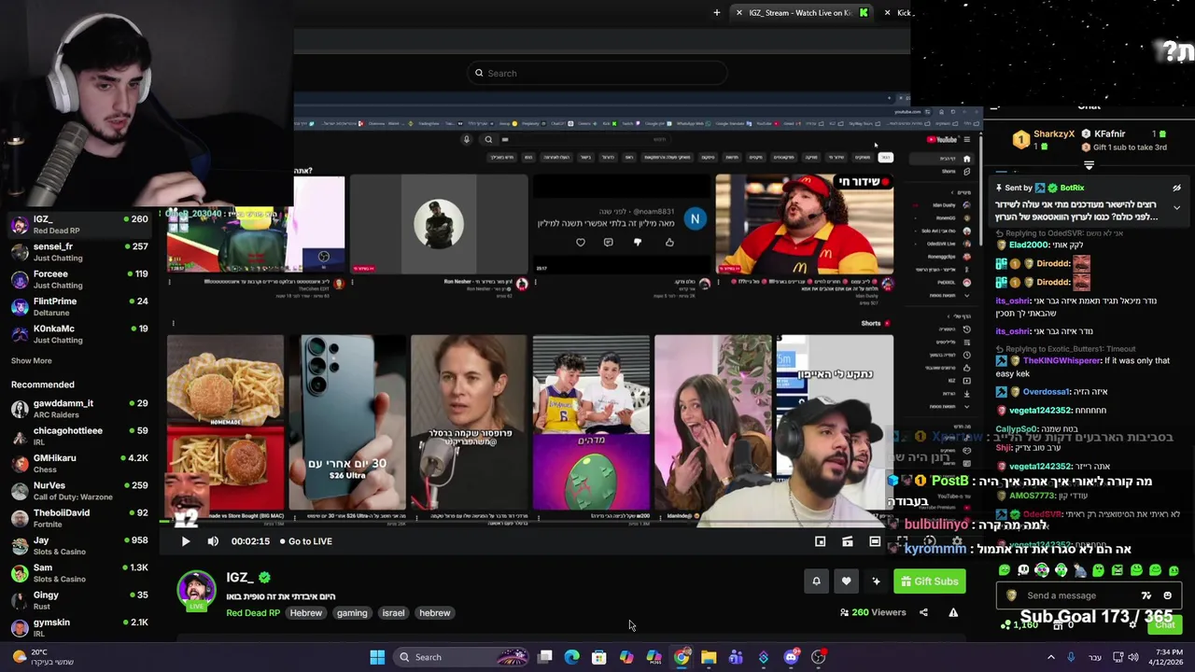The width and height of the screenshot is (1195, 672).
Task: Toggle mini player mode icon
Action: [x=820, y=541]
